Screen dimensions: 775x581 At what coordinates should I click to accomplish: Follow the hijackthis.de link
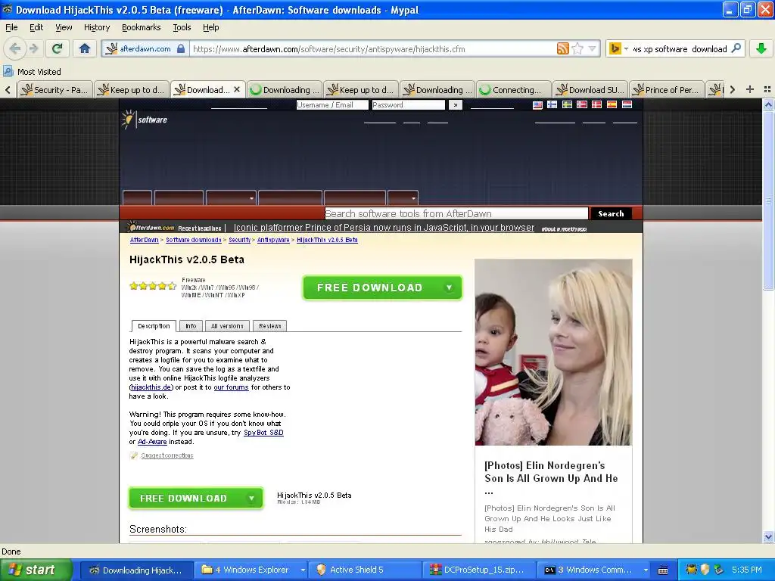point(151,387)
